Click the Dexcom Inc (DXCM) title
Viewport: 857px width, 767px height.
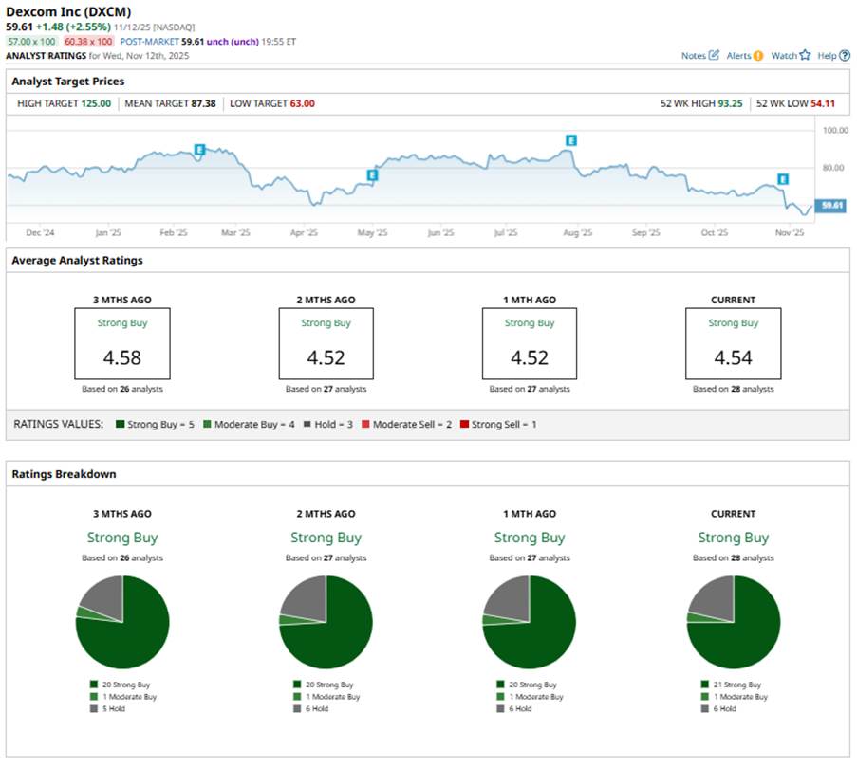(69, 11)
